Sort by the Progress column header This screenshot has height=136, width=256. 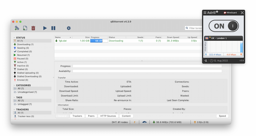(x=99, y=37)
